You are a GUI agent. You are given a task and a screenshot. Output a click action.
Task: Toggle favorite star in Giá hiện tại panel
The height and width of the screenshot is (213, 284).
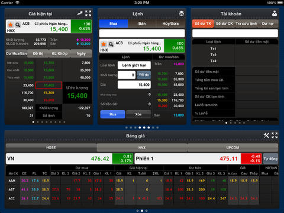(x=11, y=24)
